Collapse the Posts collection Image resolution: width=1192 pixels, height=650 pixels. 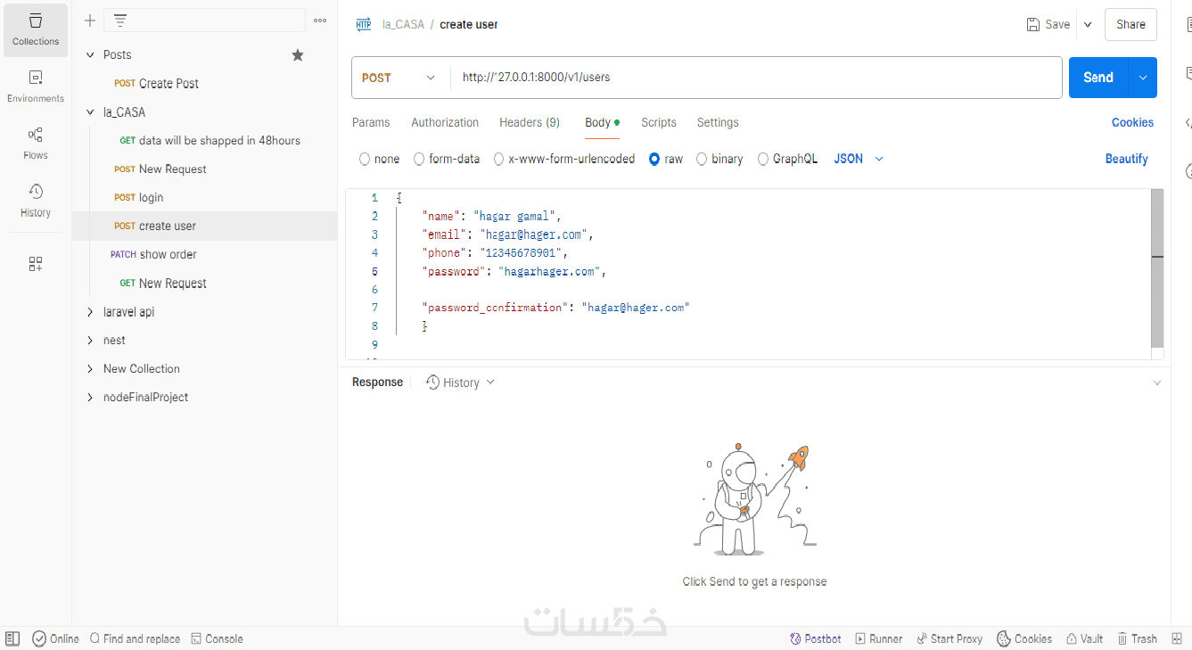(90, 55)
